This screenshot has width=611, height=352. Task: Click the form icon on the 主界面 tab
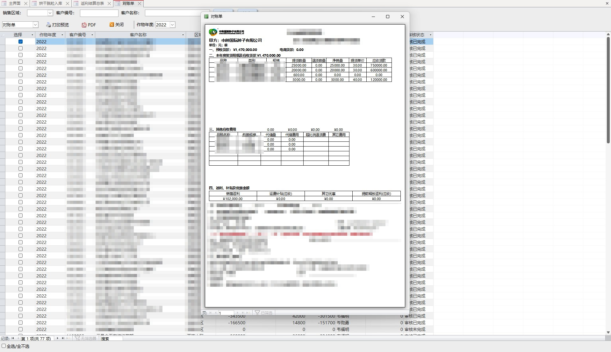(4, 4)
